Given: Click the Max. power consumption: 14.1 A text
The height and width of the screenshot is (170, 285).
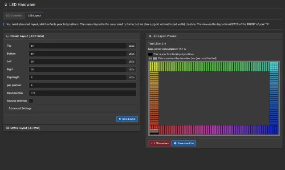Looking at the screenshot, I should [167, 49].
